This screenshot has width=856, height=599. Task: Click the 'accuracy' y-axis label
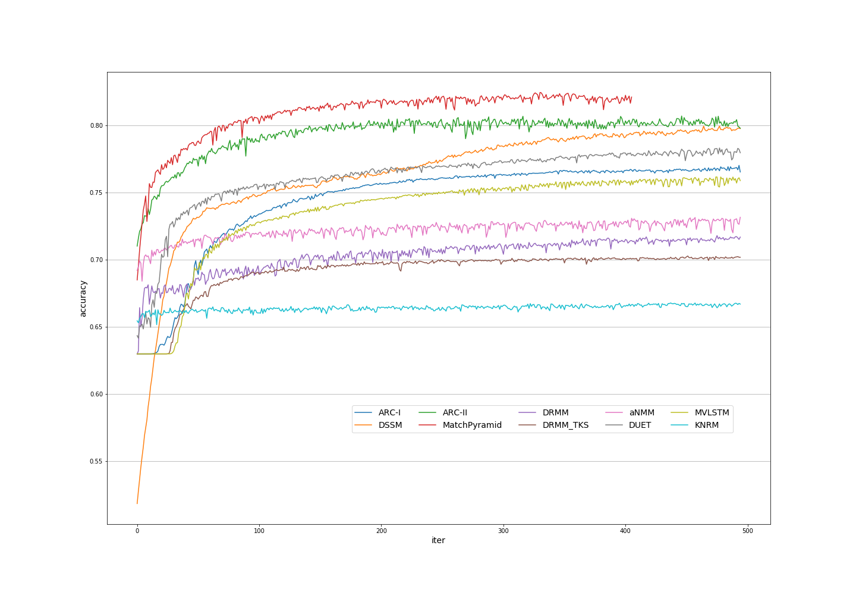coord(83,298)
